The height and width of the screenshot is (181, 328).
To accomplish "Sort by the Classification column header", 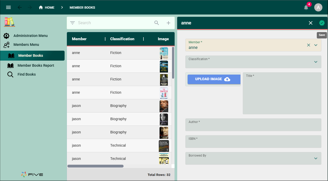I will pos(122,39).
